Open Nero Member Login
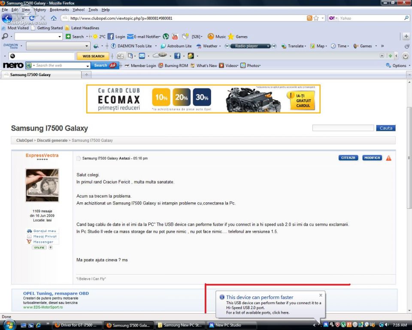The image size is (412, 330). point(140,65)
